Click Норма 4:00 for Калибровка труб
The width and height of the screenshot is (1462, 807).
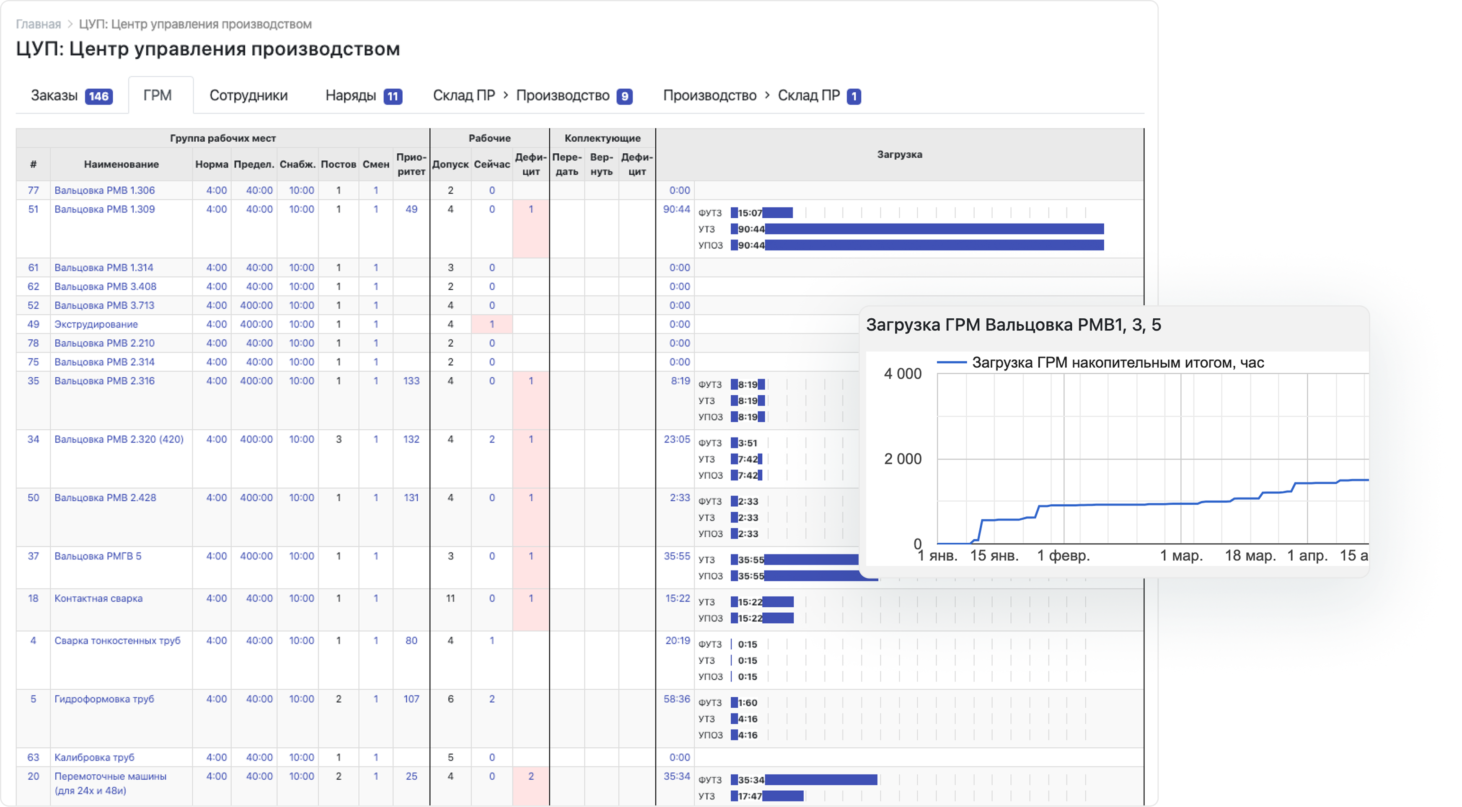216,757
